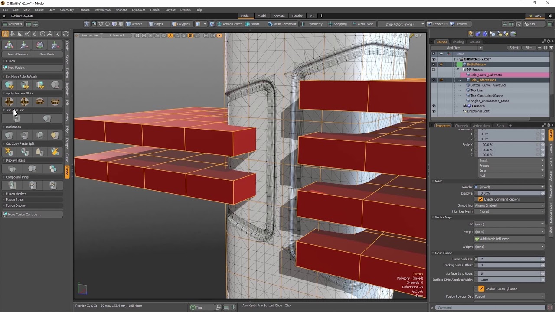Image resolution: width=555 pixels, height=312 pixels.
Task: Click first Set Mesh Role & Apply icon
Action: 9,85
